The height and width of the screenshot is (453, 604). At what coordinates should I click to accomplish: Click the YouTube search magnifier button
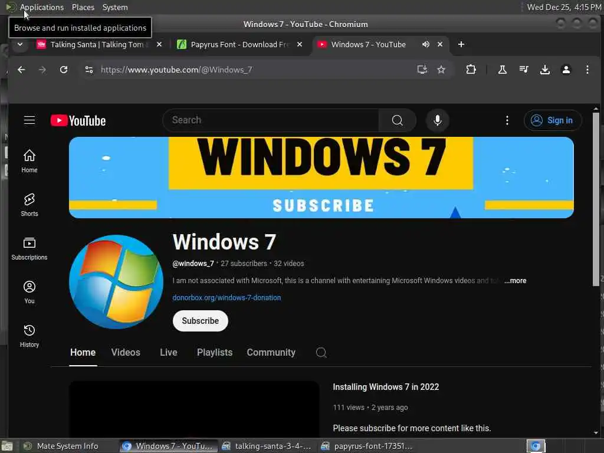pyautogui.click(x=397, y=120)
